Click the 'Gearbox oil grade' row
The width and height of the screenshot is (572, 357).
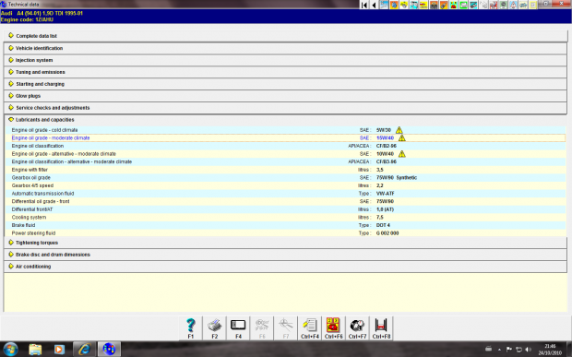pos(286,178)
